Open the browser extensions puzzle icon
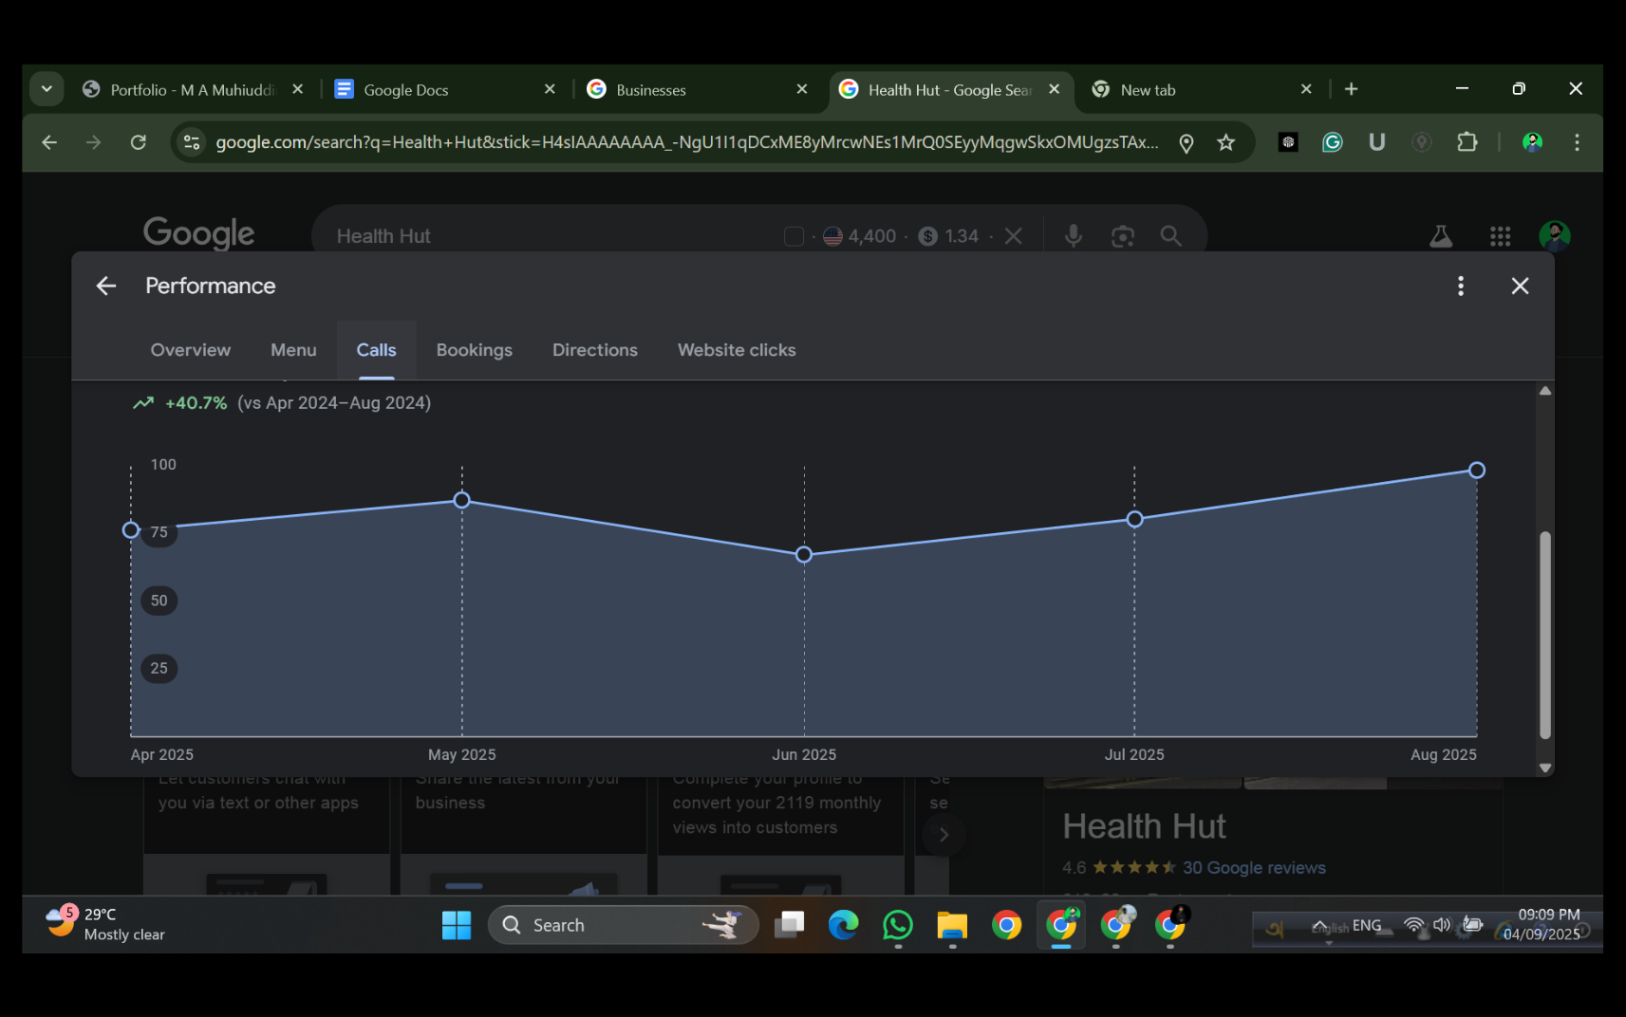Viewport: 1626px width, 1017px height. (1467, 141)
